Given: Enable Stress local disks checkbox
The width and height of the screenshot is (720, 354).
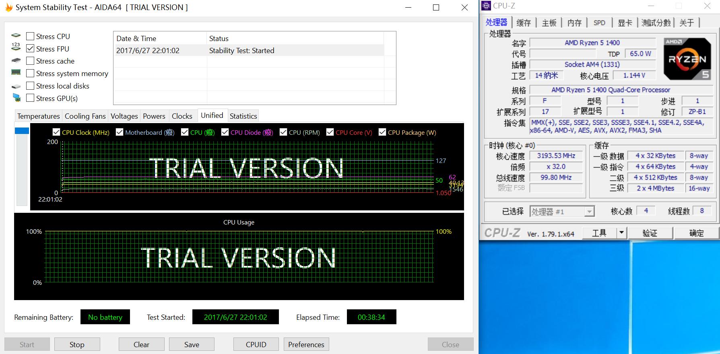Looking at the screenshot, I should tap(30, 86).
